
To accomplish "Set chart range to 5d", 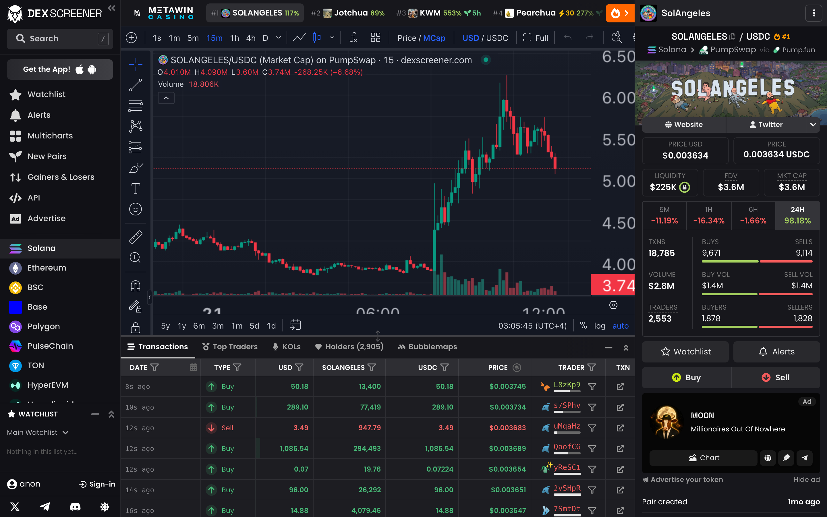I will pos(254,326).
